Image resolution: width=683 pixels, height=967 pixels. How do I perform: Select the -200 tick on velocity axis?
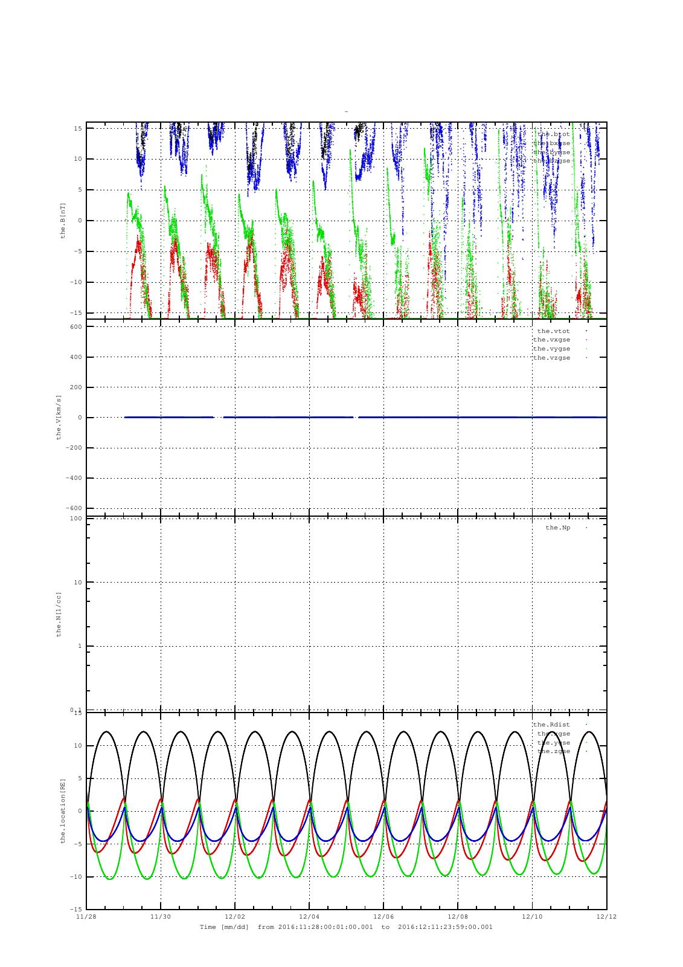(x=74, y=448)
